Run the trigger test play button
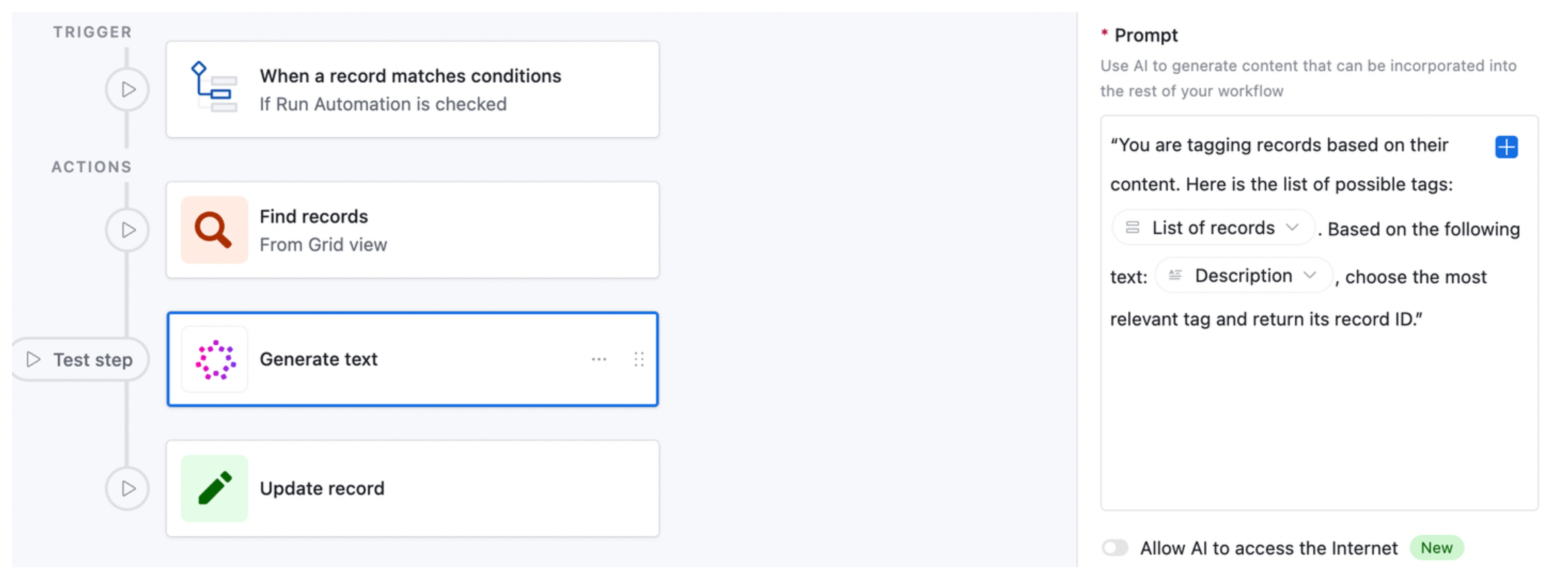The height and width of the screenshot is (579, 1562). click(x=127, y=89)
